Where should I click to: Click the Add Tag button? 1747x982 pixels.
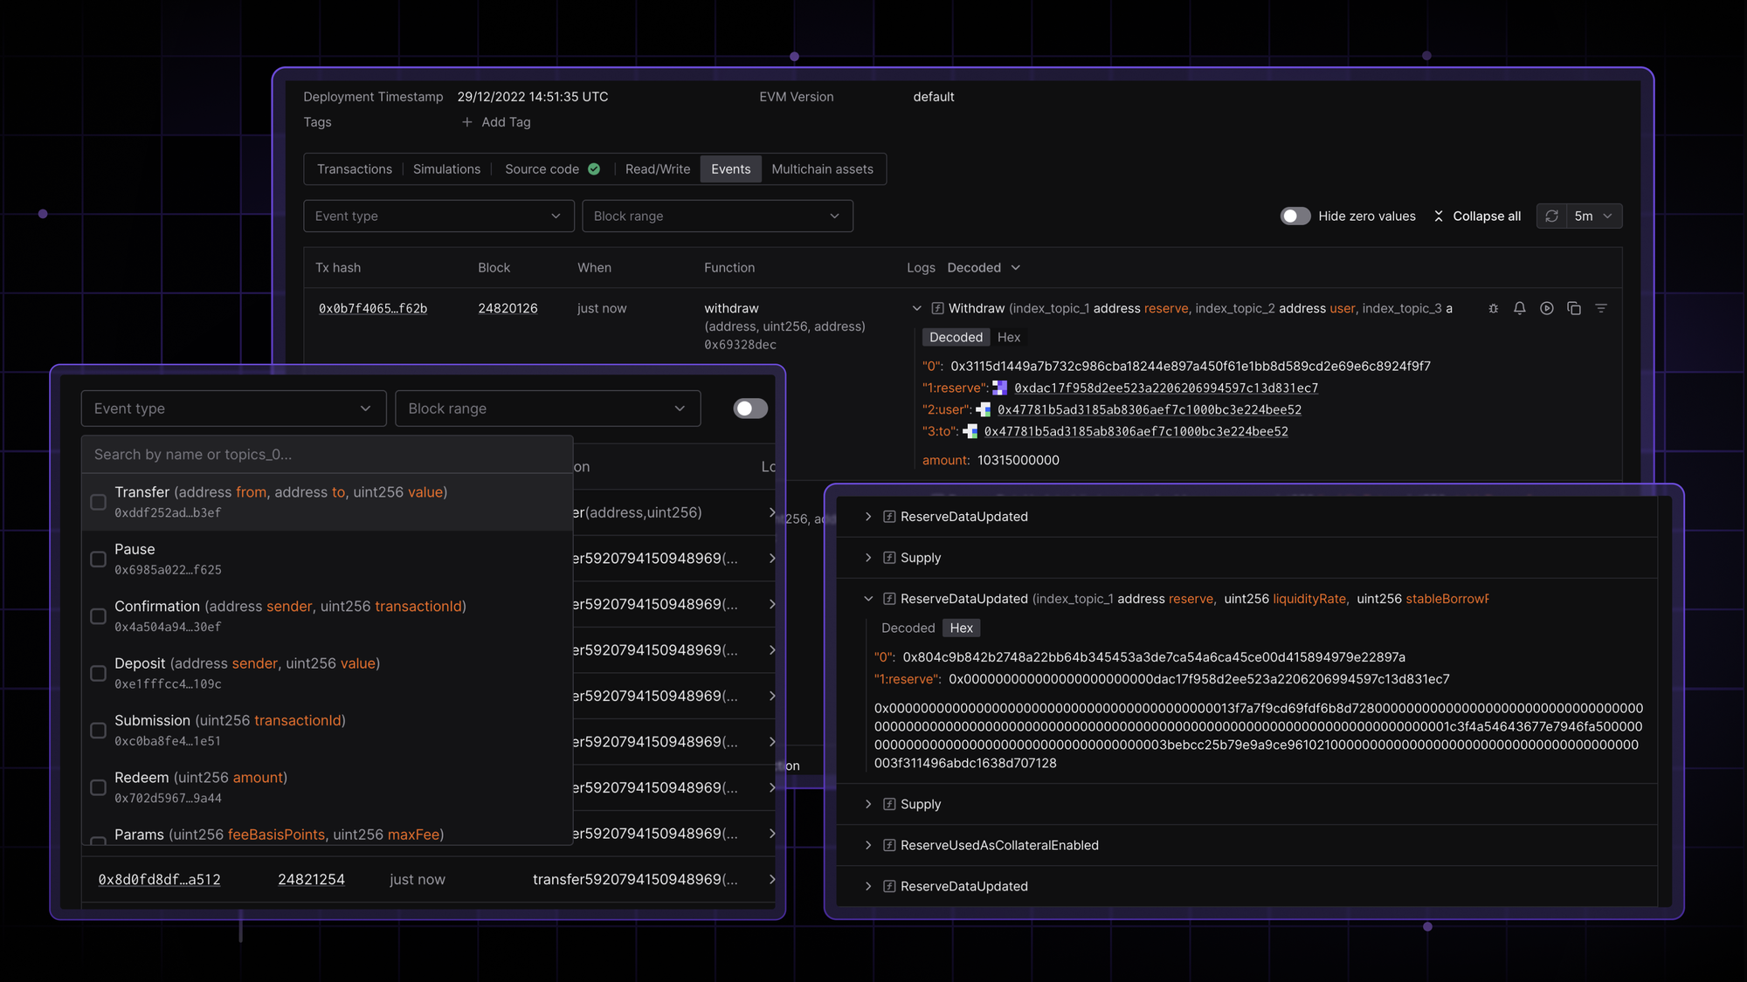point(495,121)
